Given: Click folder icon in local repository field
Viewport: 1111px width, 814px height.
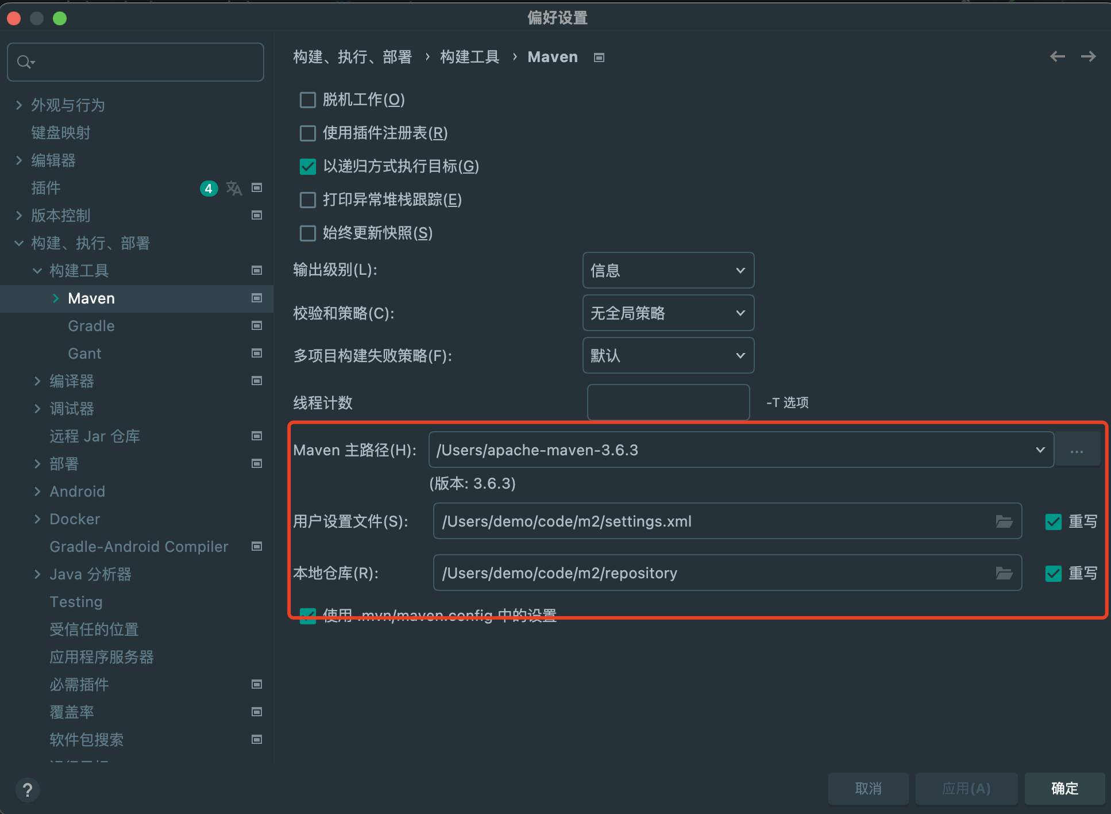Looking at the screenshot, I should click(1004, 573).
